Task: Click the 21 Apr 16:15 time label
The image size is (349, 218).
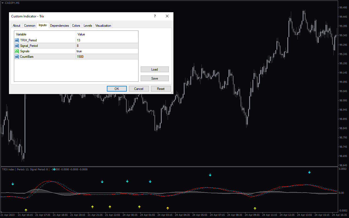Action: 25,215
